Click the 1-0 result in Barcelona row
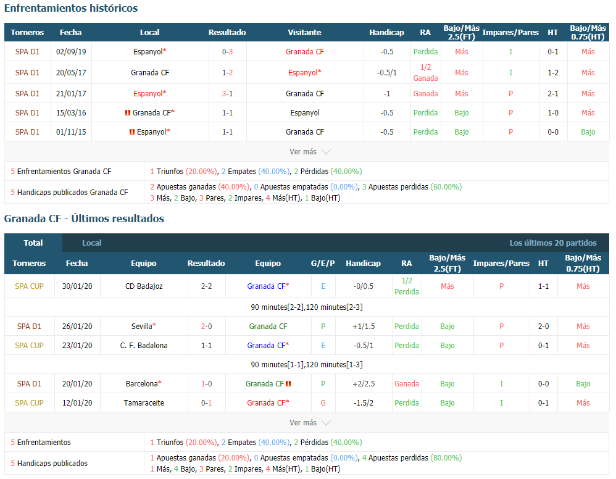616x479 pixels. pyautogui.click(x=206, y=384)
